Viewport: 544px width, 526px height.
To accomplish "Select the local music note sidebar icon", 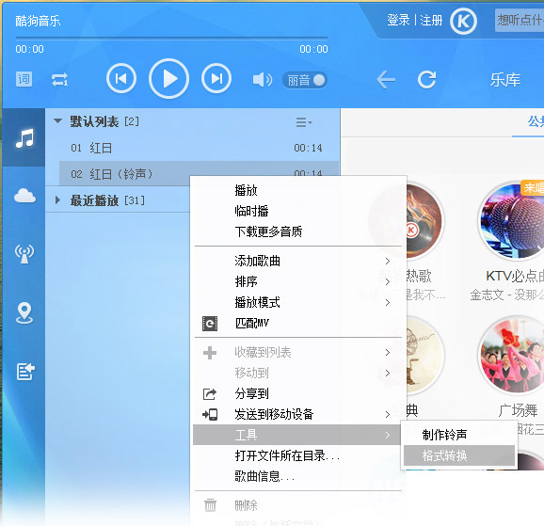I will coord(24,137).
